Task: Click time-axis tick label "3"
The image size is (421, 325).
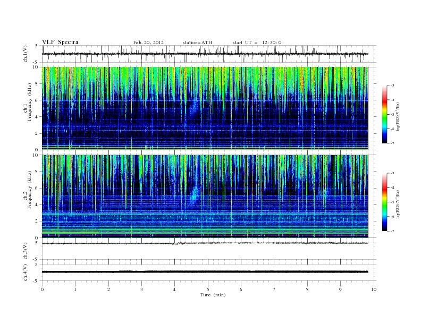Action: tap(142, 289)
